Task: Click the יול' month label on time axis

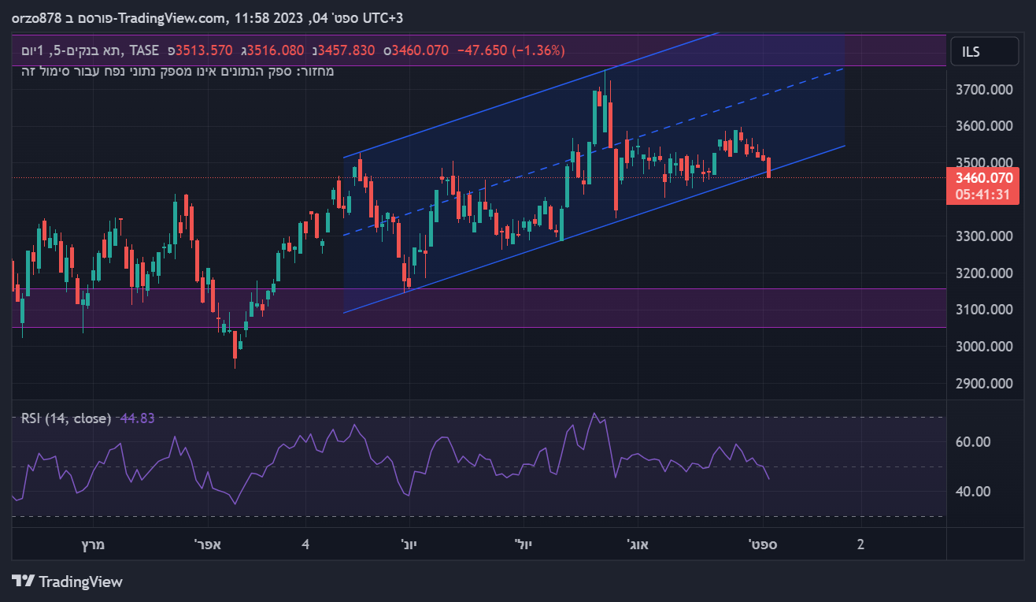Action: coord(524,544)
